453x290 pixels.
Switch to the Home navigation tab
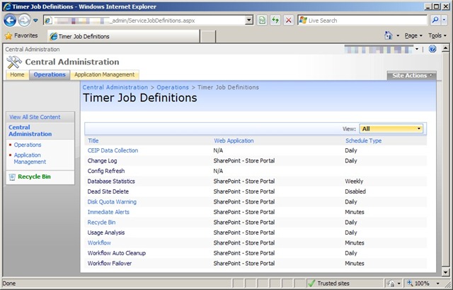click(x=17, y=74)
